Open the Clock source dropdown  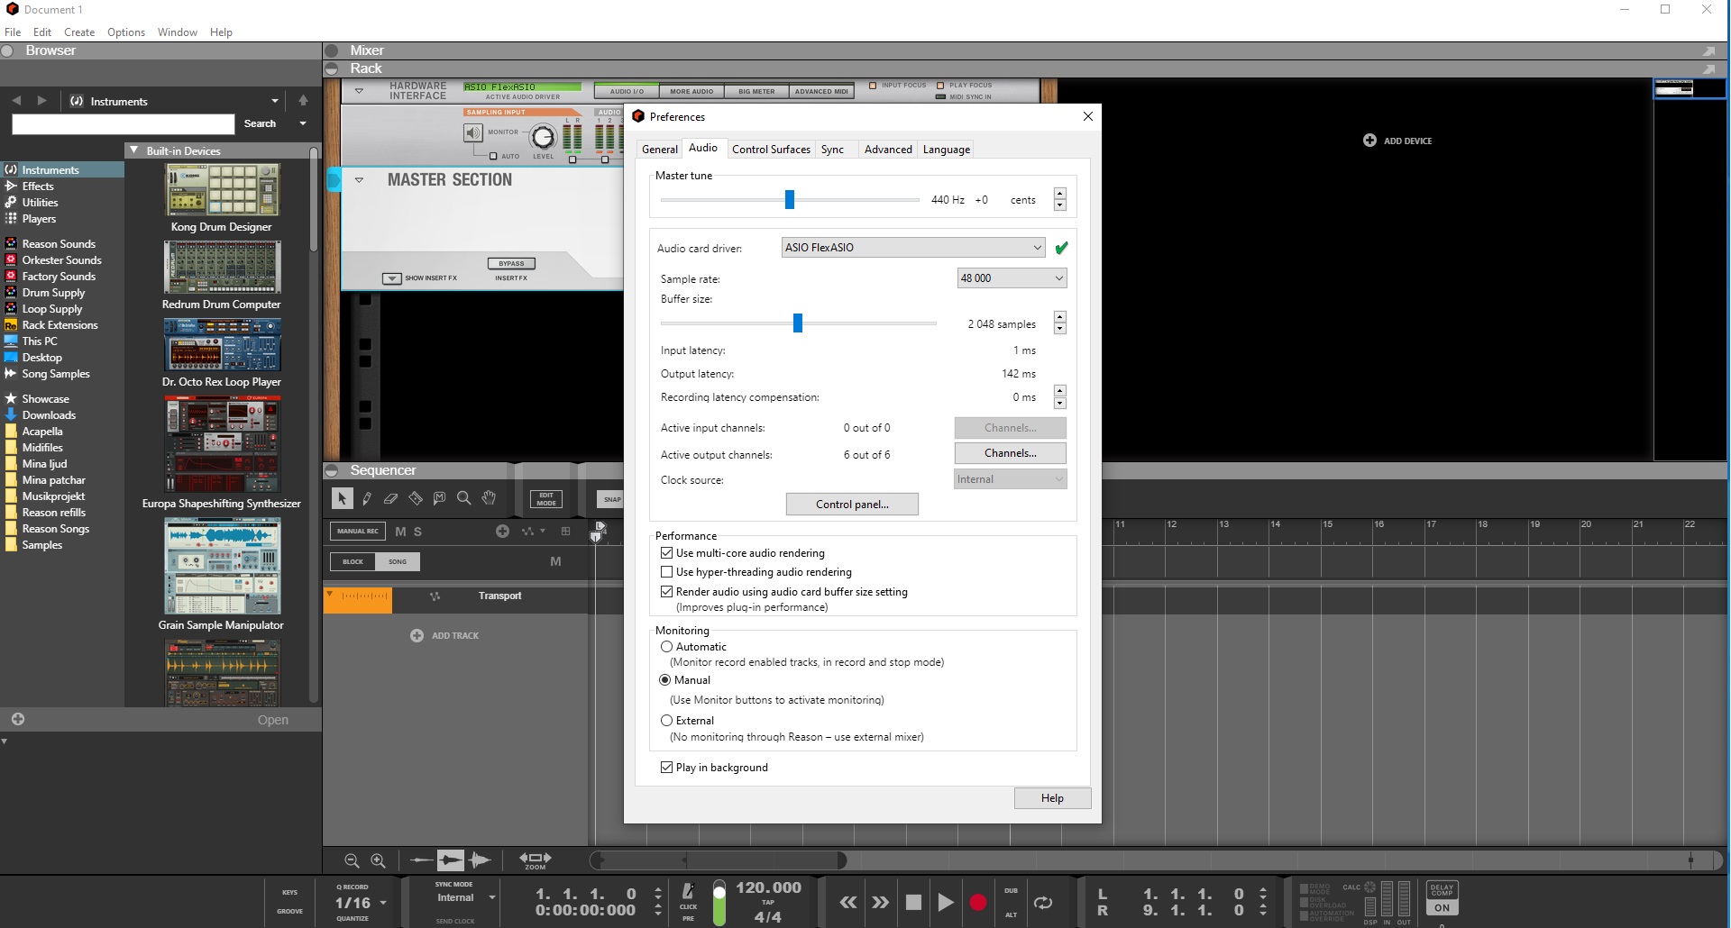click(1010, 478)
